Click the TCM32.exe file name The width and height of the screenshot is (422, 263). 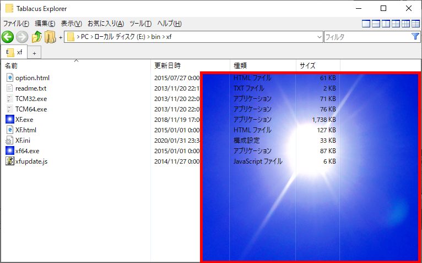pyautogui.click(x=31, y=99)
